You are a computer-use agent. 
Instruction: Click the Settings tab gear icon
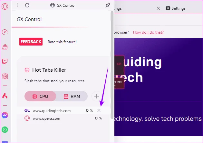[168, 8]
